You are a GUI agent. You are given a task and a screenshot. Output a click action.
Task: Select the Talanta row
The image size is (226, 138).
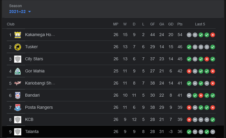pyautogui.click(x=113, y=132)
